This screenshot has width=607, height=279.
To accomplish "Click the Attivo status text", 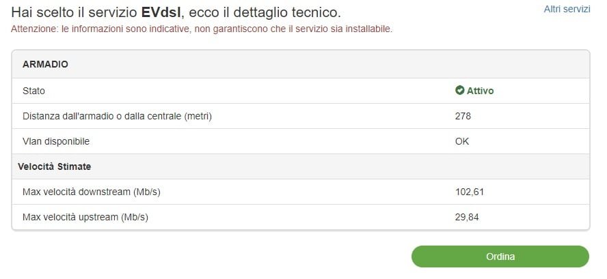I will click(480, 90).
